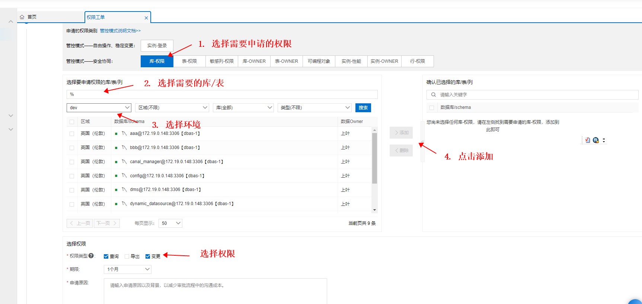
Task: Switch to the 行-权限 tab
Action: (x=418, y=61)
